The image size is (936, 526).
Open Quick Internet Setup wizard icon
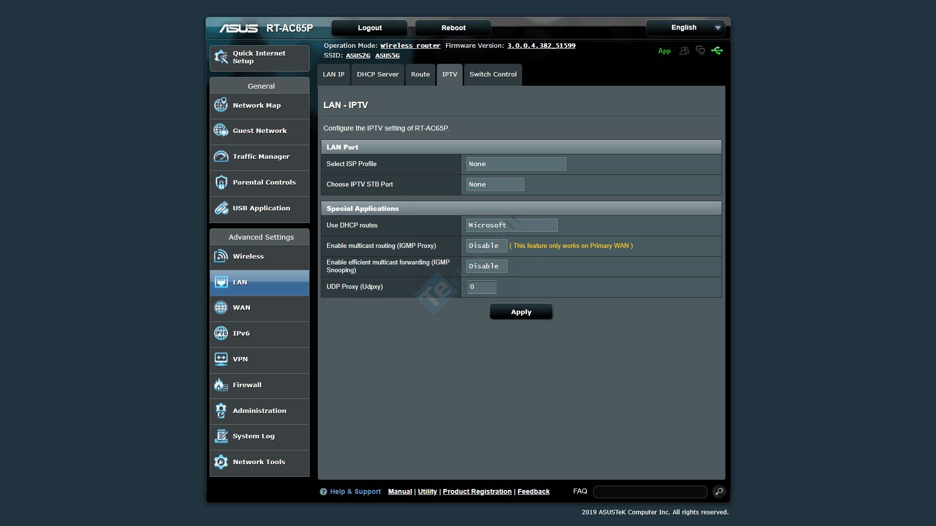(x=221, y=57)
